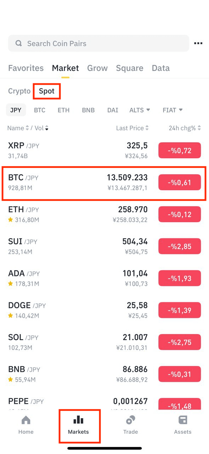Sort list by Last Price
This screenshot has height=454, width=209.
(x=132, y=128)
